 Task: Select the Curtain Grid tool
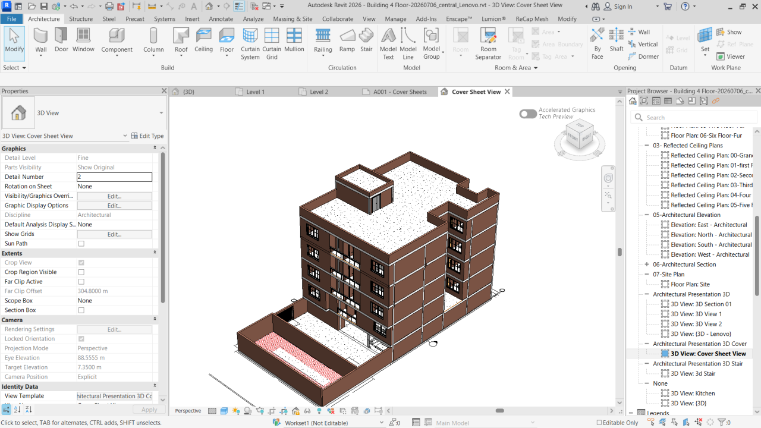point(272,43)
